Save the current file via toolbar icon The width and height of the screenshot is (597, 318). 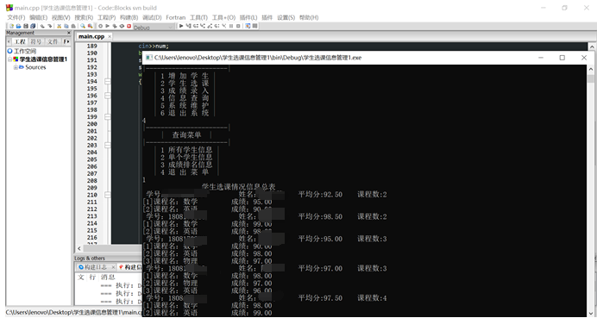coord(26,26)
